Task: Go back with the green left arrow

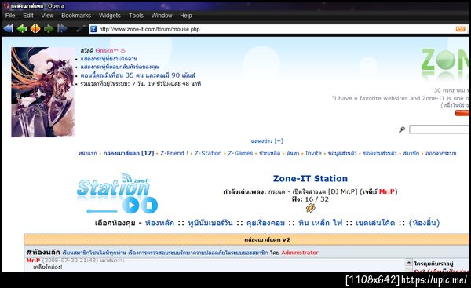Action: pos(22,29)
